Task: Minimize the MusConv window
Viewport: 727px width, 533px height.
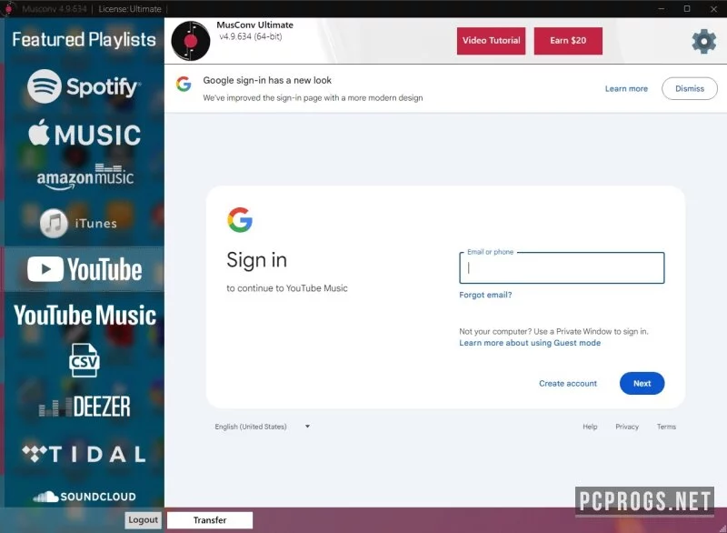Action: [662, 8]
